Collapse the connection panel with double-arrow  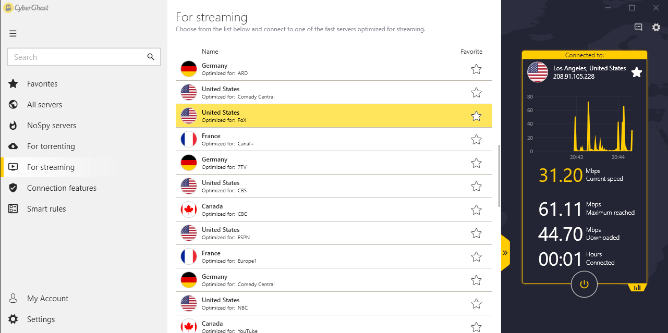505,253
